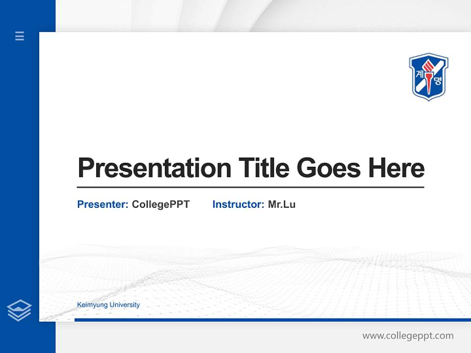Click the Mr.Lu instructor text

[x=283, y=204]
